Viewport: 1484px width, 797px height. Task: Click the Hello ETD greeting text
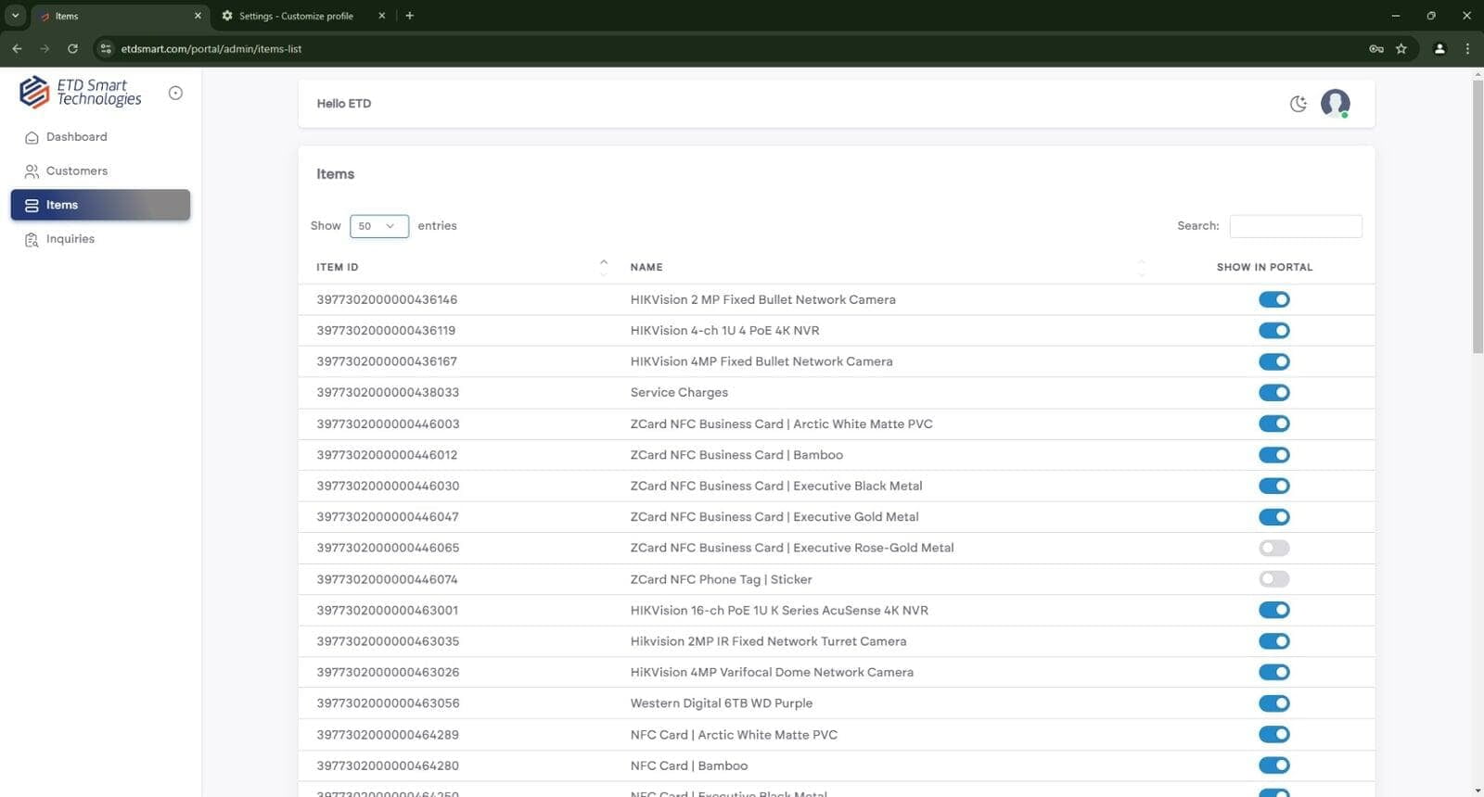(x=344, y=104)
